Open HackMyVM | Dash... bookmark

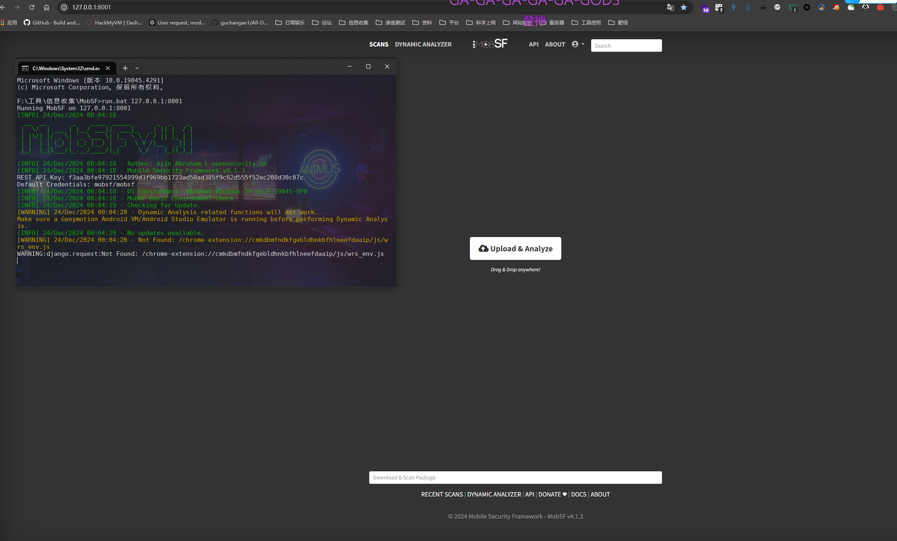114,23
